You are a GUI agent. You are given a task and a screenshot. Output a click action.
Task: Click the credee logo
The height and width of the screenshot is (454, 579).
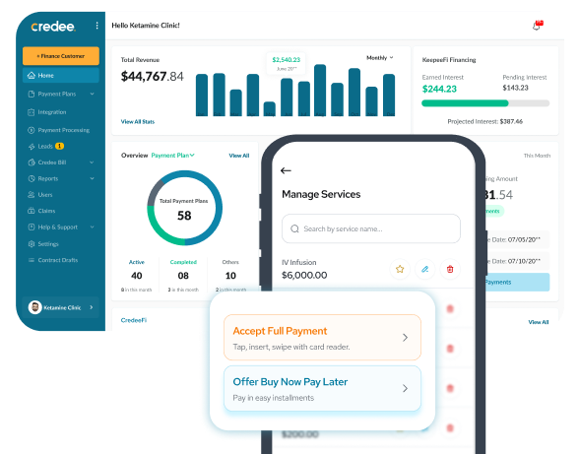[53, 27]
